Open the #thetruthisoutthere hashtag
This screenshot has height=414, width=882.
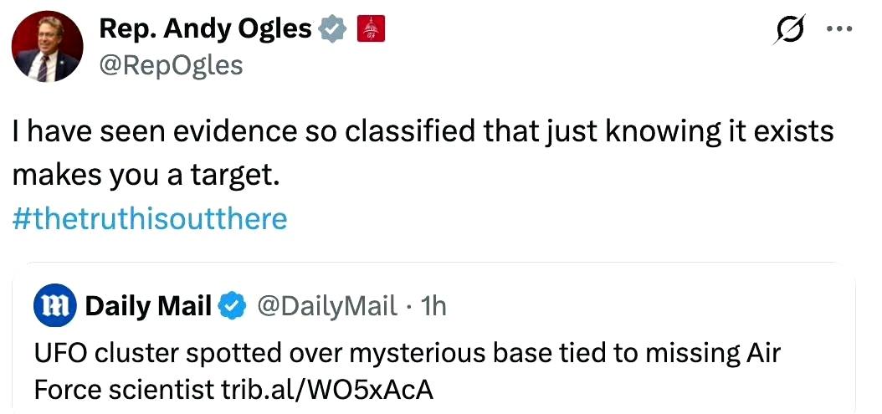click(151, 219)
